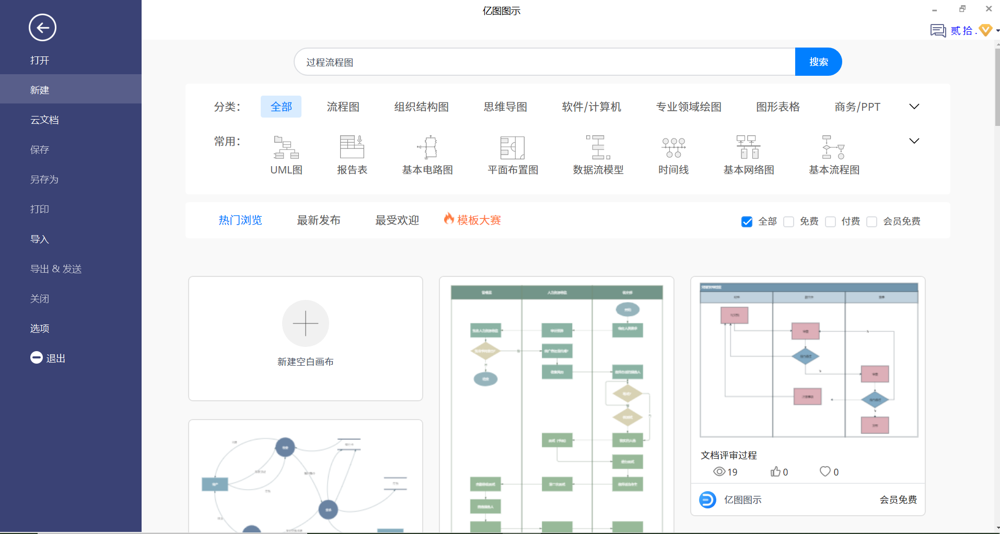Check the 会员免费 filter checkbox
Viewport: 1000px width, 534px height.
tap(871, 222)
